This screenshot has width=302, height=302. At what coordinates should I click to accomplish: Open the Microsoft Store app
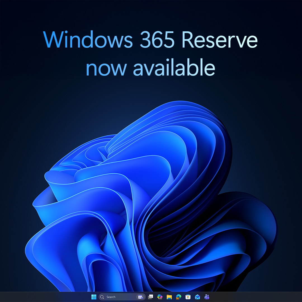[x=188, y=297]
